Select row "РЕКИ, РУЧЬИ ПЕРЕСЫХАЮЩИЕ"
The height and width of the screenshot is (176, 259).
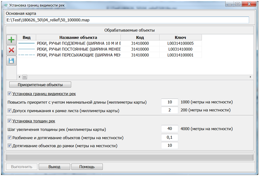(78, 55)
